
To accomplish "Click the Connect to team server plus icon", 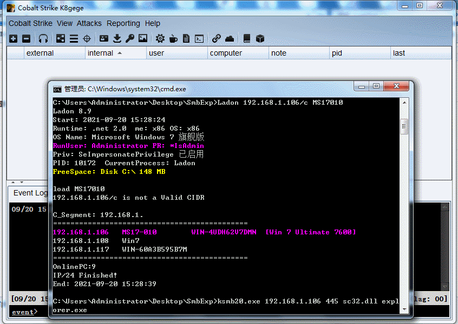I will pos(13,38).
